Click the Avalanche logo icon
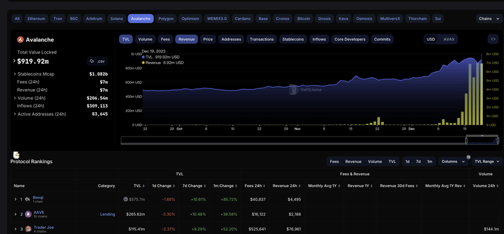504x234 pixels. pyautogui.click(x=20, y=40)
